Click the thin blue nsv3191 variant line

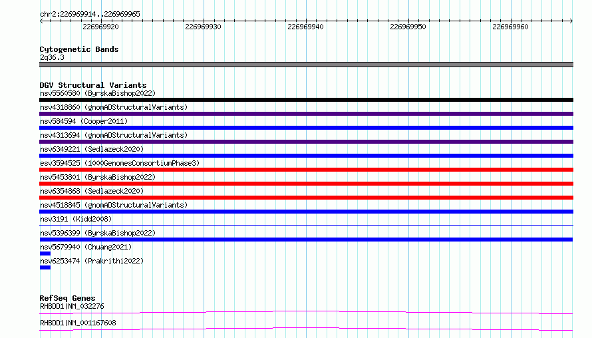pos(306,225)
